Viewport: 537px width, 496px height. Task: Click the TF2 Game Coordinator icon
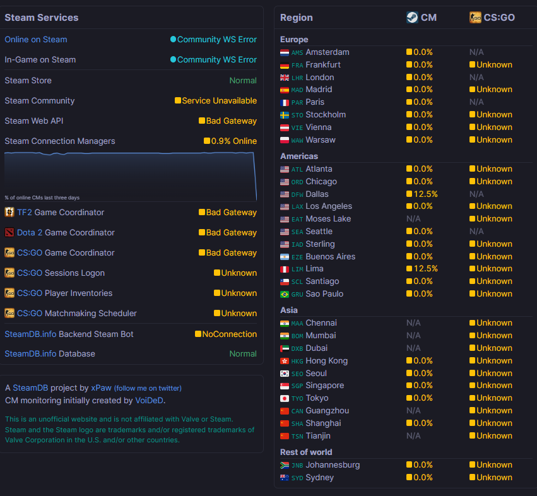(9, 213)
